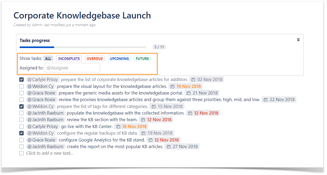Click text 'review the KB section with the team.'

(102, 120)
